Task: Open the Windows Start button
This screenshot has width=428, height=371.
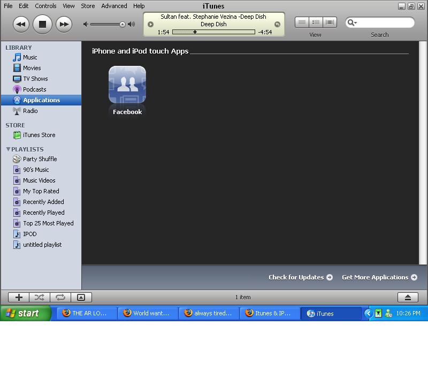Action: pos(26,314)
